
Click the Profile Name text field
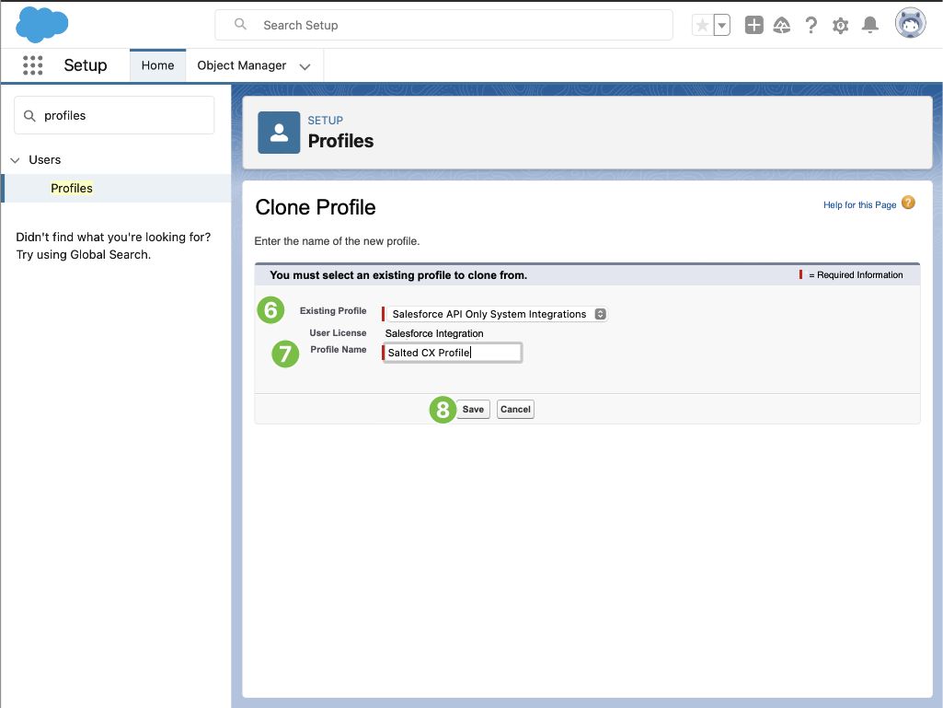tap(453, 353)
